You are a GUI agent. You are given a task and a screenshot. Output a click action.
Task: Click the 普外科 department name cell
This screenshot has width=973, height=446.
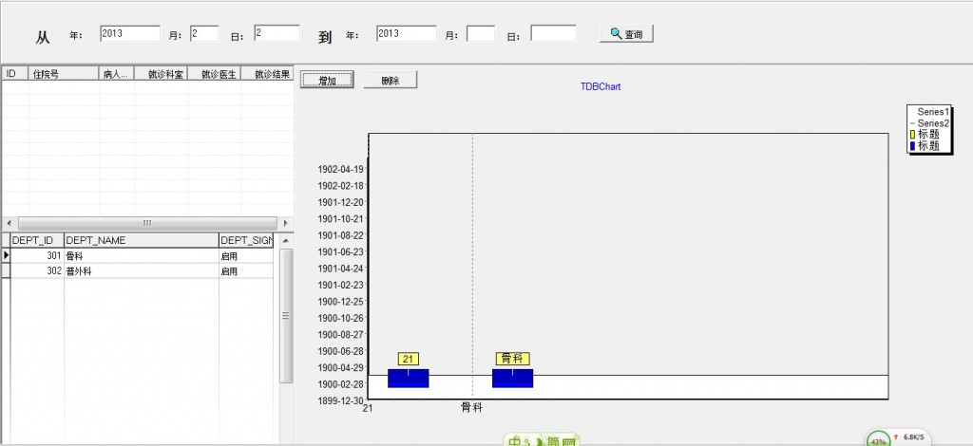[142, 270]
